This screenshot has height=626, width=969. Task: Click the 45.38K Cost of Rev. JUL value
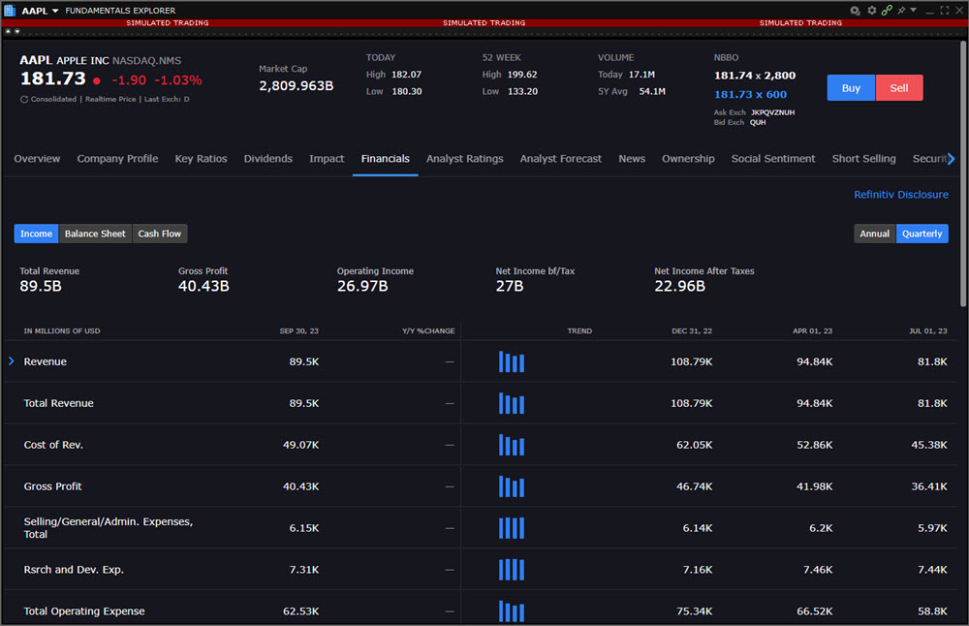point(929,445)
